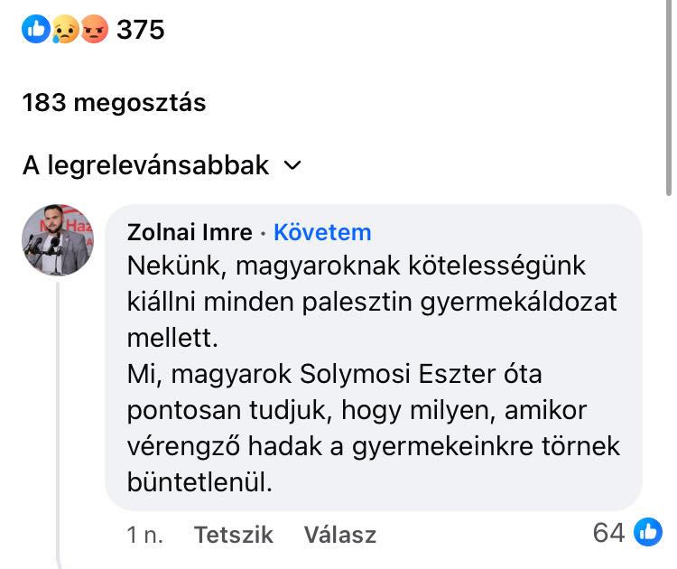Show the 64 comment reactions count
This screenshot has width=677, height=569.
(608, 533)
